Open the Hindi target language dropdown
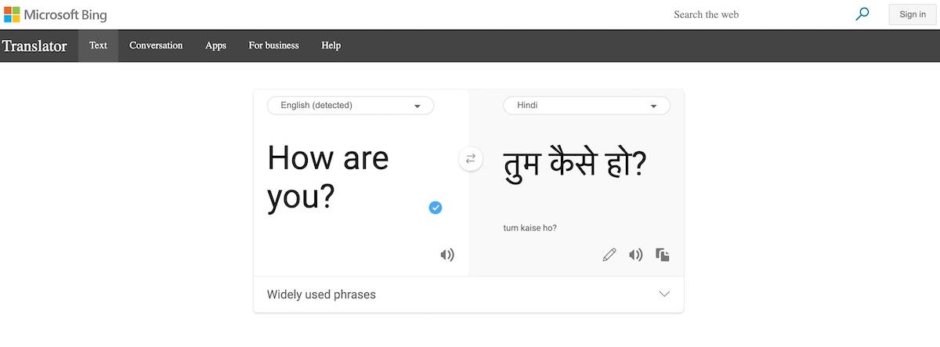 [587, 106]
